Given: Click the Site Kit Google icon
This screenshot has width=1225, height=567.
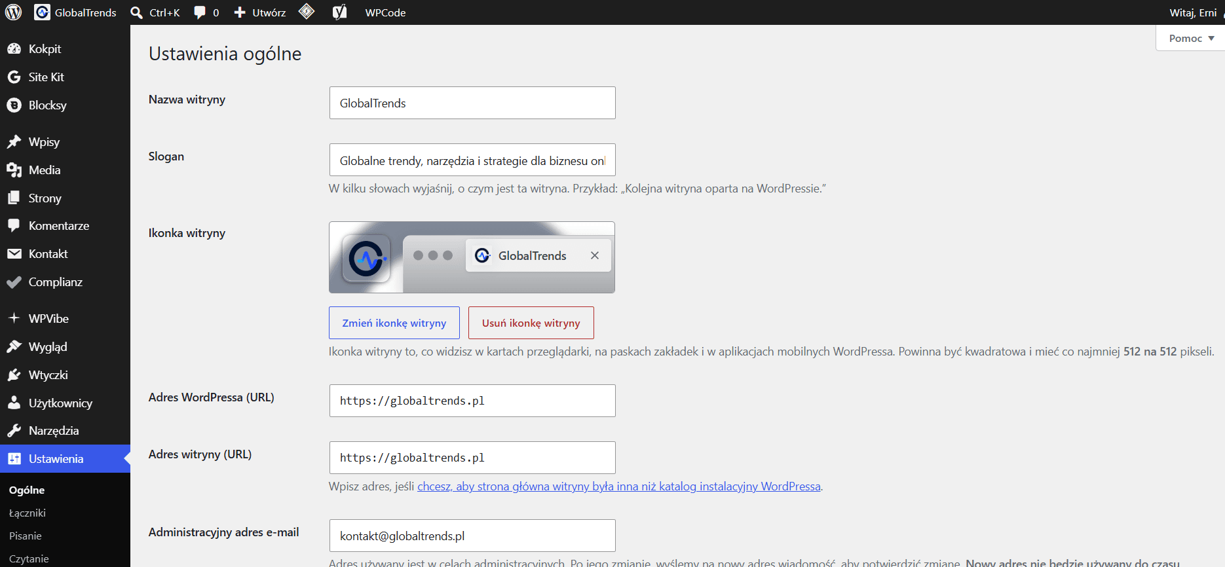Looking at the screenshot, I should 14,77.
